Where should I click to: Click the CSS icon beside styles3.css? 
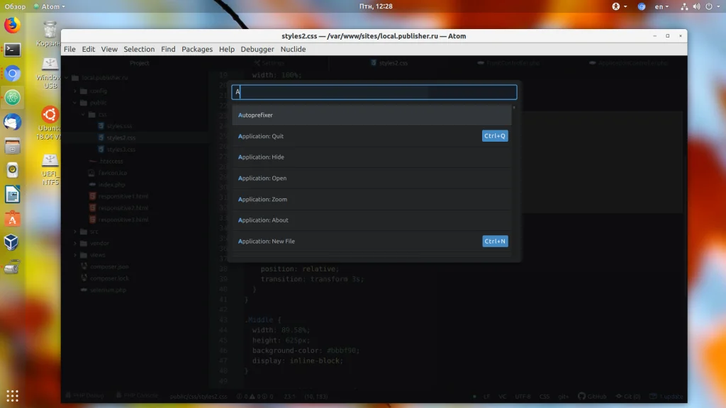click(x=101, y=149)
